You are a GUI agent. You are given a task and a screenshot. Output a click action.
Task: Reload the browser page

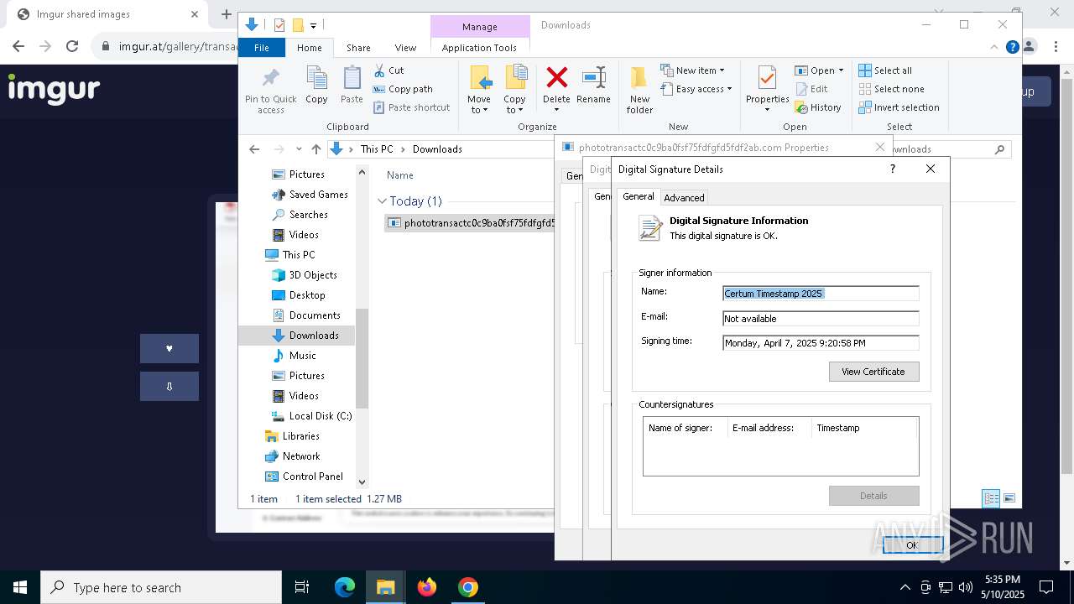tap(72, 46)
